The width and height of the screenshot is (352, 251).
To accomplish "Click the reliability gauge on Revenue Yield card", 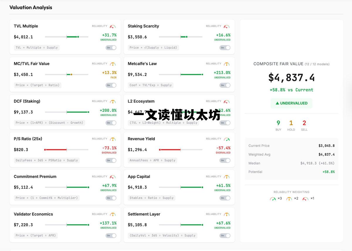I will [x=226, y=139].
